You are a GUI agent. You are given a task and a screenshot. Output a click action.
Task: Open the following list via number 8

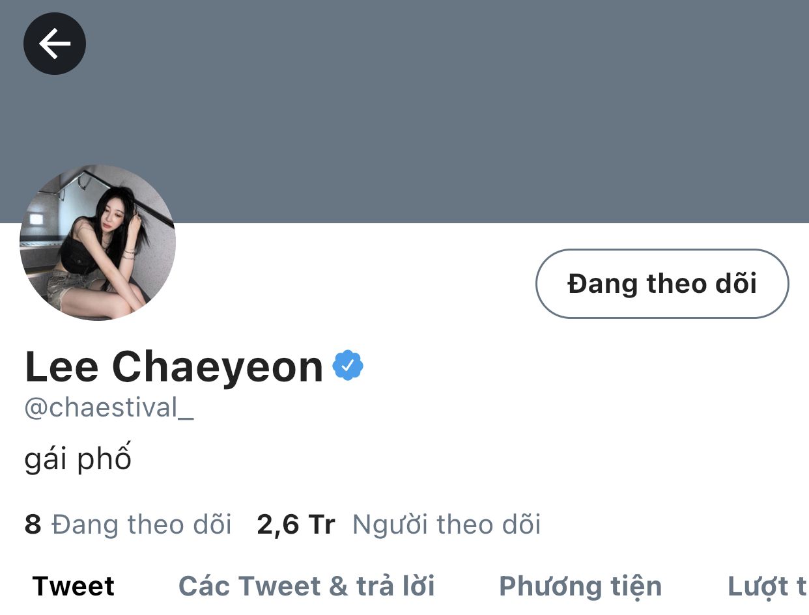[33, 524]
